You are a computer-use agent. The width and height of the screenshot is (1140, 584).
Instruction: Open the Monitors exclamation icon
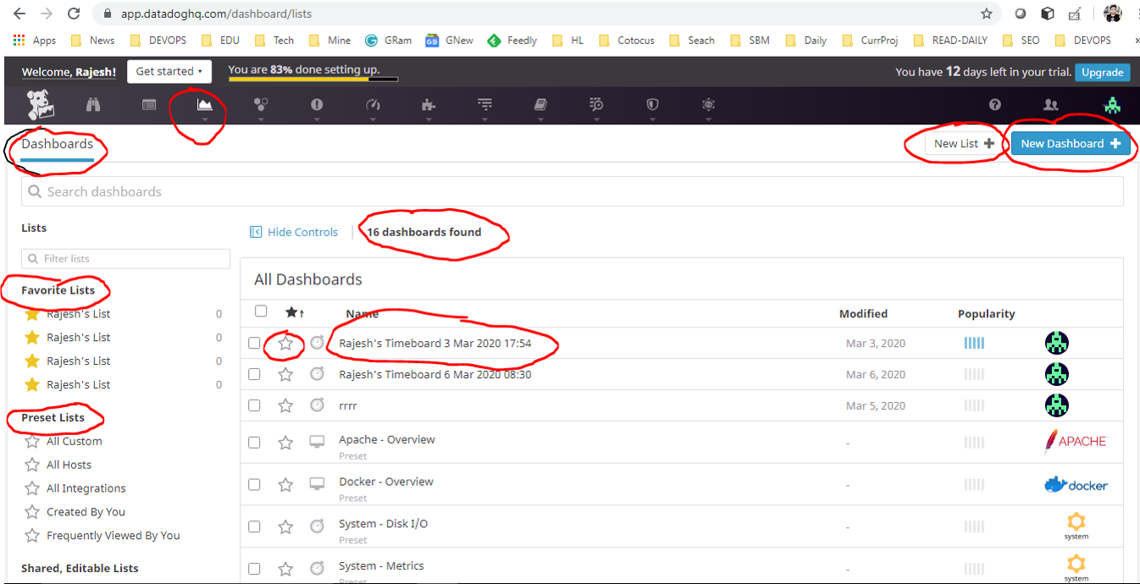(x=317, y=104)
